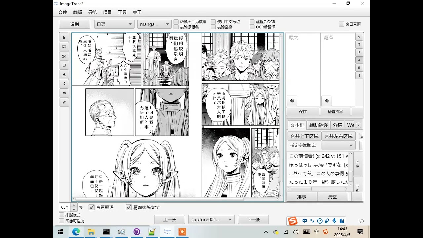Toggle 去除空格 checkbox
Screen dimensions: 423x238
213,27
